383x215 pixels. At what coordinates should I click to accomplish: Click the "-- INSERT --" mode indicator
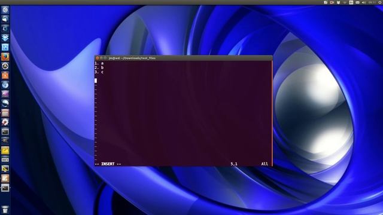point(108,164)
